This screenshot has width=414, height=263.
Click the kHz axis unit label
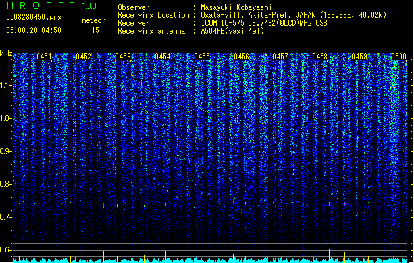click(6, 53)
